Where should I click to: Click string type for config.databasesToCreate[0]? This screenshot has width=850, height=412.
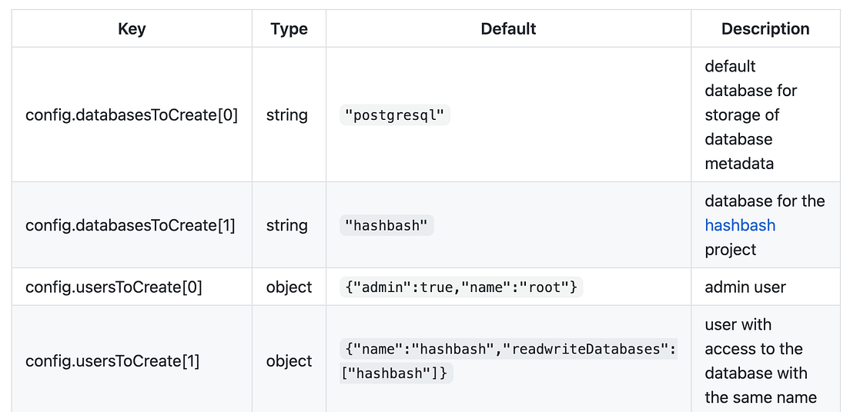(x=286, y=115)
